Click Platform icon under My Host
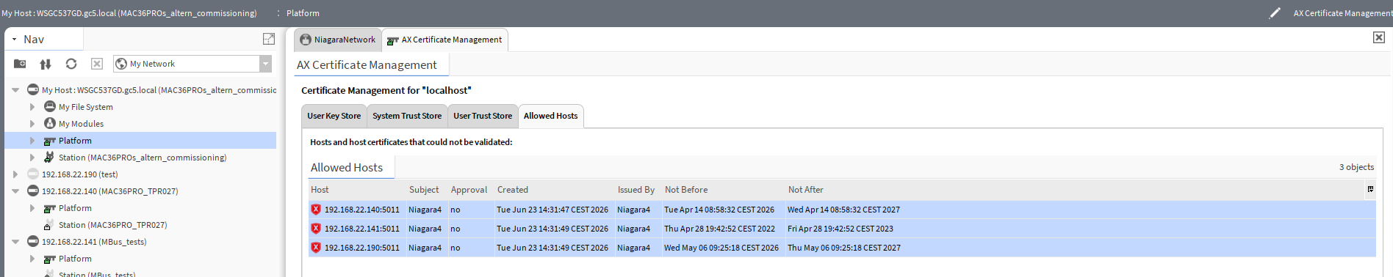Viewport: 1393px width, 277px height. pos(50,141)
